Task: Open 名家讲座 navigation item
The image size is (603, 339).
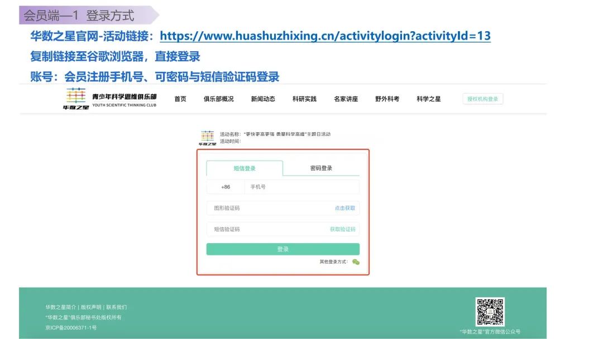Action: (346, 99)
